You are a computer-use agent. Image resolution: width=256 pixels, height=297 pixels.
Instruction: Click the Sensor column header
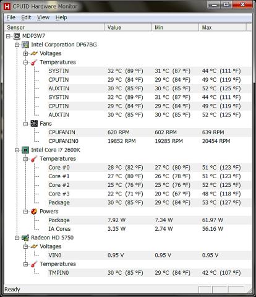(54, 27)
